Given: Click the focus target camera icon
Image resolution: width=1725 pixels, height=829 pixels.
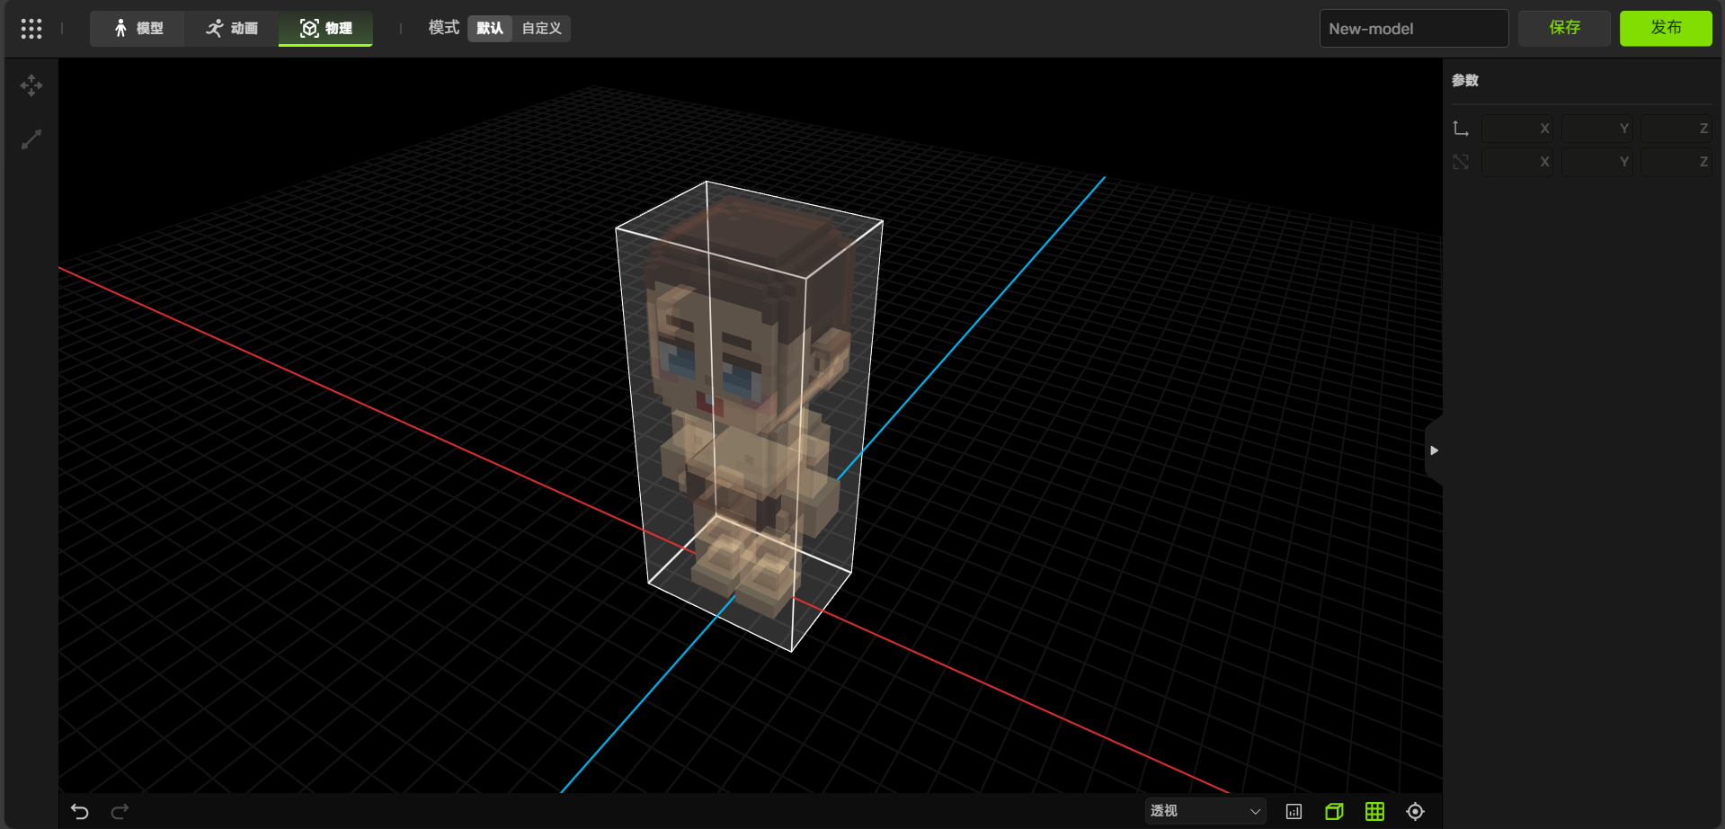Looking at the screenshot, I should coord(1415,812).
